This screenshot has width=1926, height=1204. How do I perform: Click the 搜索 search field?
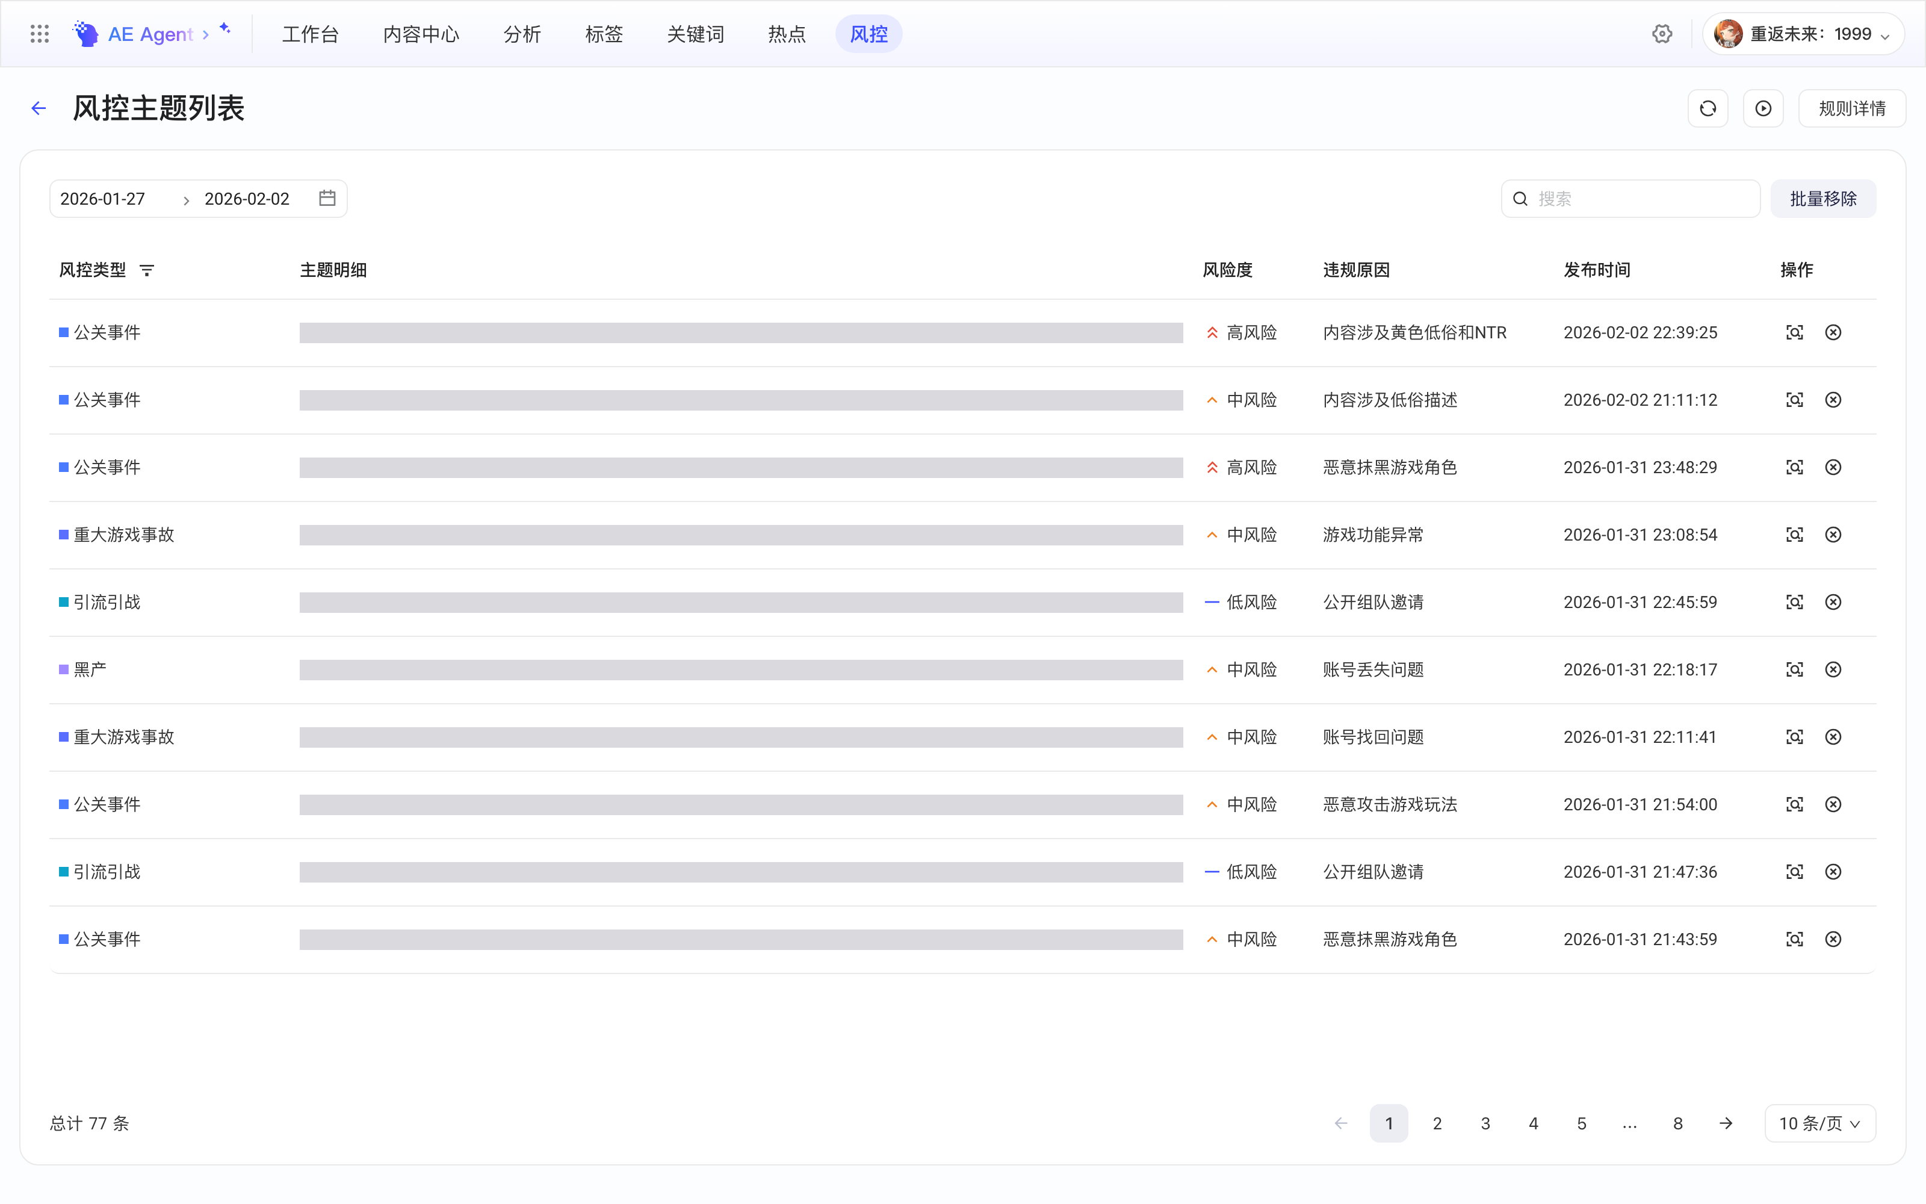(1630, 198)
